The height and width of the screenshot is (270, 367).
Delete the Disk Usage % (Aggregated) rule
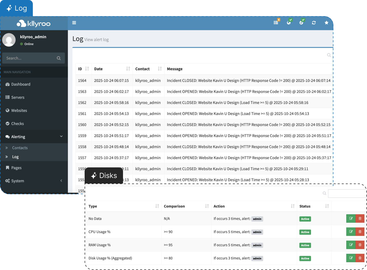360,258
